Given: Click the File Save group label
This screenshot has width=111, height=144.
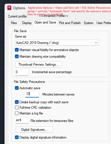Looking at the screenshot, I should pyautogui.click(x=20, y=31).
